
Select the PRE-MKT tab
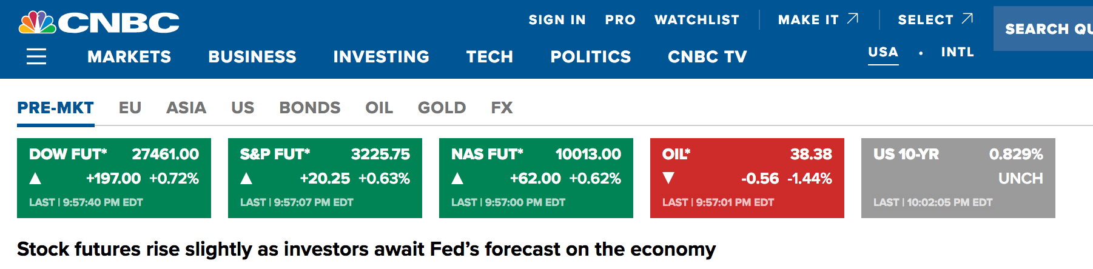[55, 108]
